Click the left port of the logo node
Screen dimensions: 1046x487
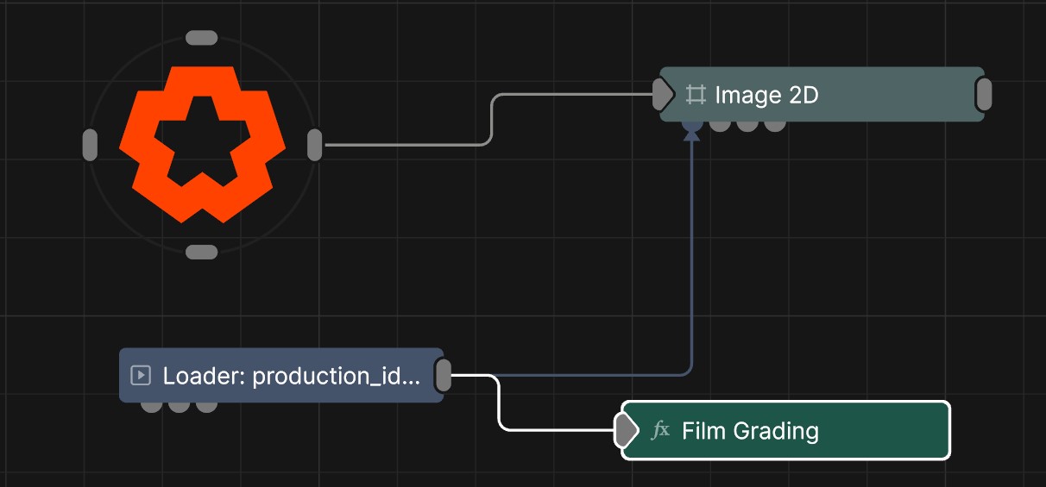(x=90, y=145)
